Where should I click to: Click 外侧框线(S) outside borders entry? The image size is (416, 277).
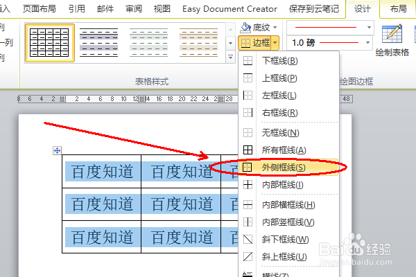(288, 168)
